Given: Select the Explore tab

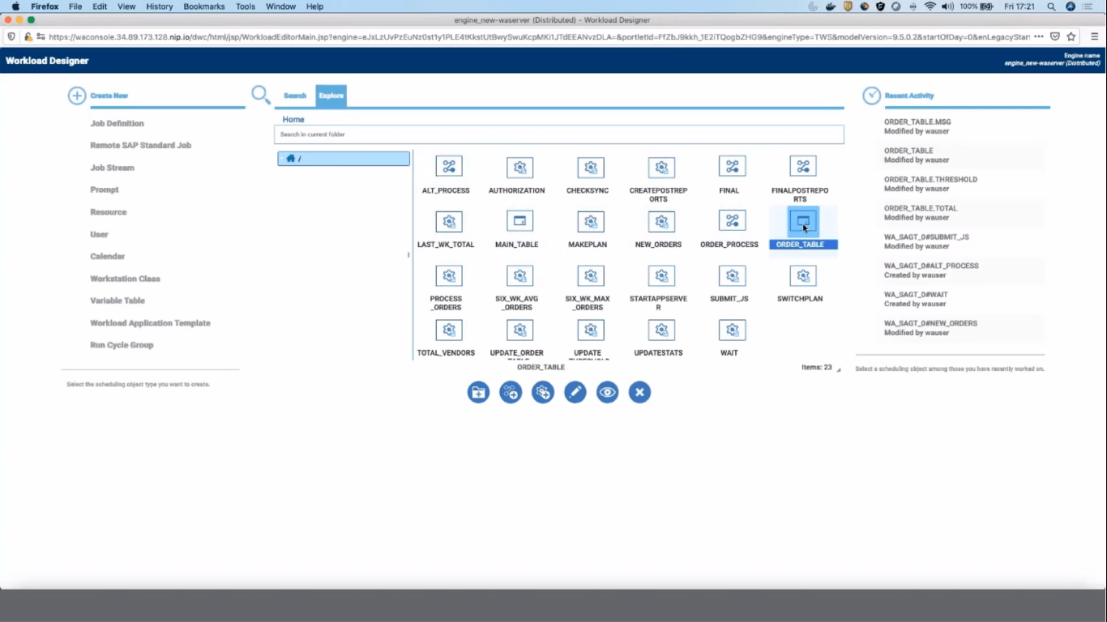Looking at the screenshot, I should coord(331,96).
